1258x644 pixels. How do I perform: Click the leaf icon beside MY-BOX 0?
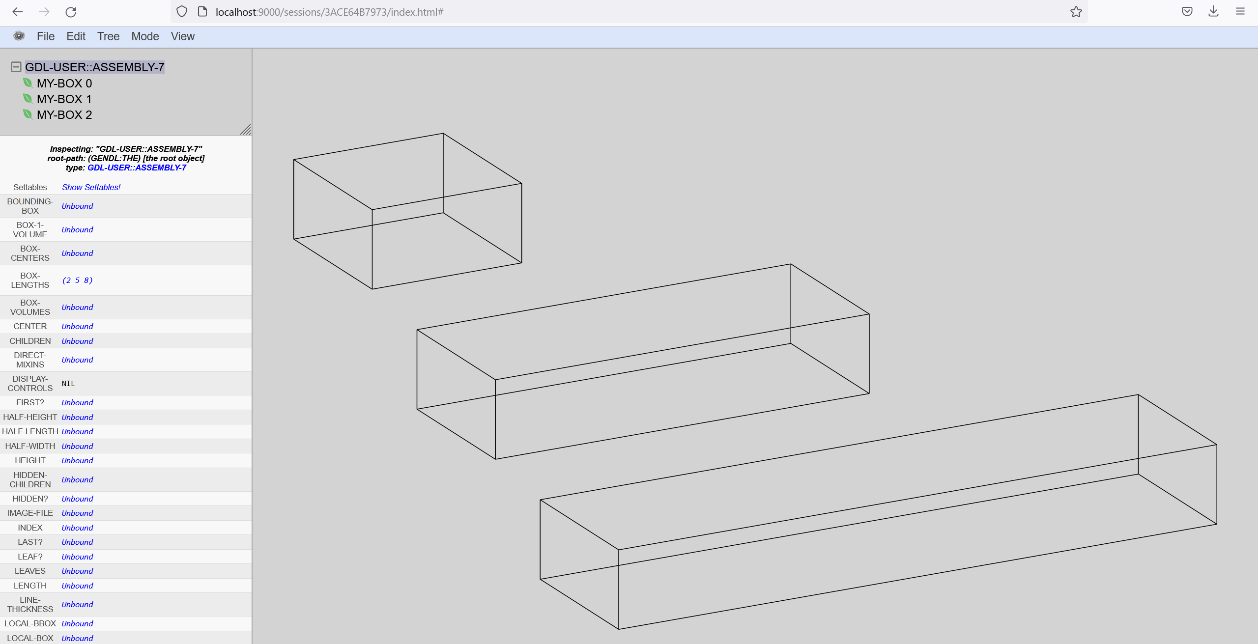(x=28, y=83)
